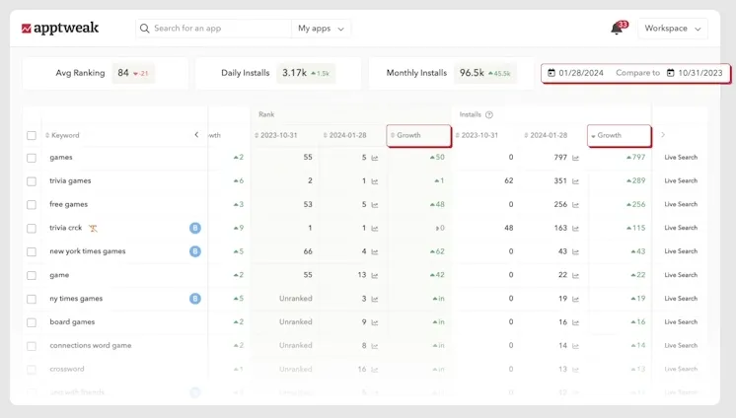Open the notifications bell icon

617,29
